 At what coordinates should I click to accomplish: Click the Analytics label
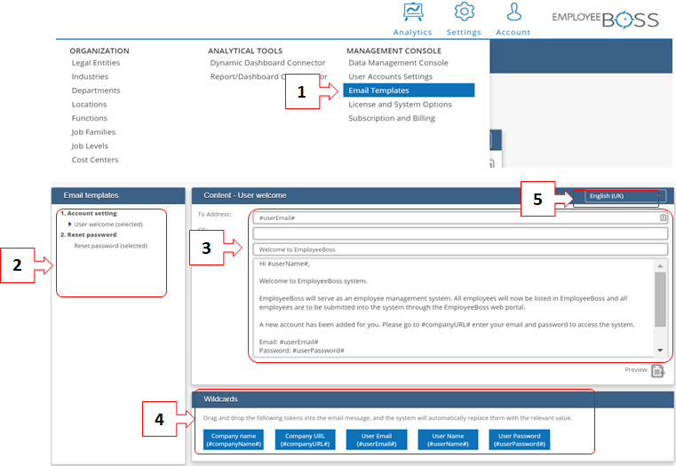tap(412, 32)
